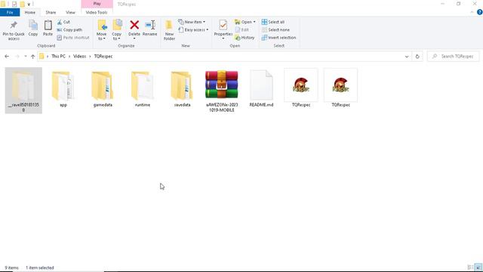
Task: Click Invert selection
Action: pyautogui.click(x=278, y=38)
